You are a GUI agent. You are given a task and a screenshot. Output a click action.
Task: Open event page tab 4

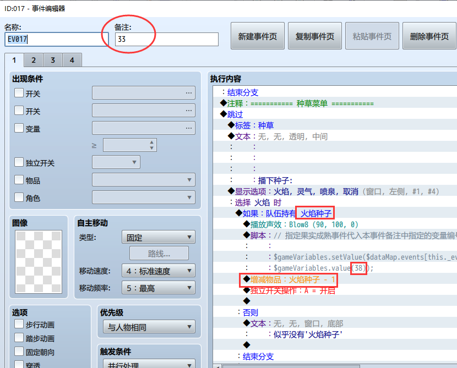pyautogui.click(x=72, y=61)
